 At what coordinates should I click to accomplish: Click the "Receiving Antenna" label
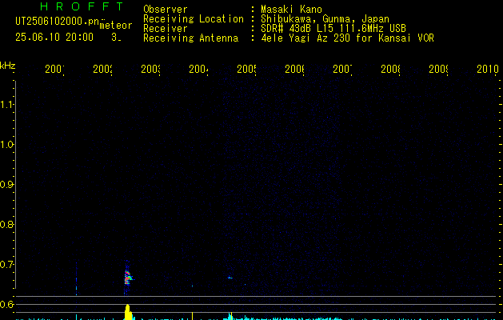point(190,38)
